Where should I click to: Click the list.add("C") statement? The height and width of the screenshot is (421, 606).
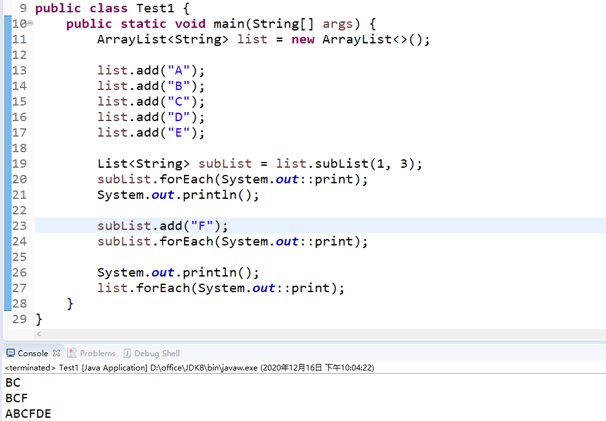pyautogui.click(x=151, y=101)
